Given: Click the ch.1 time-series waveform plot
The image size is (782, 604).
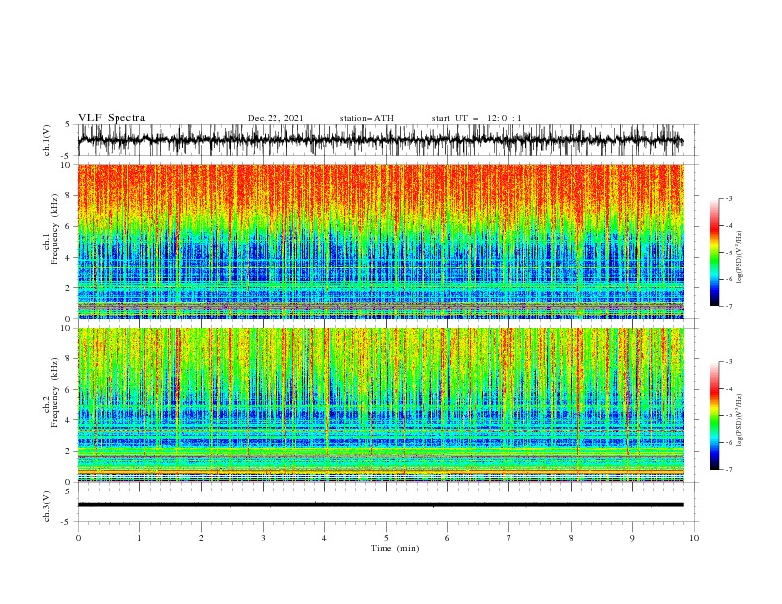Looking at the screenshot, I should point(380,140).
